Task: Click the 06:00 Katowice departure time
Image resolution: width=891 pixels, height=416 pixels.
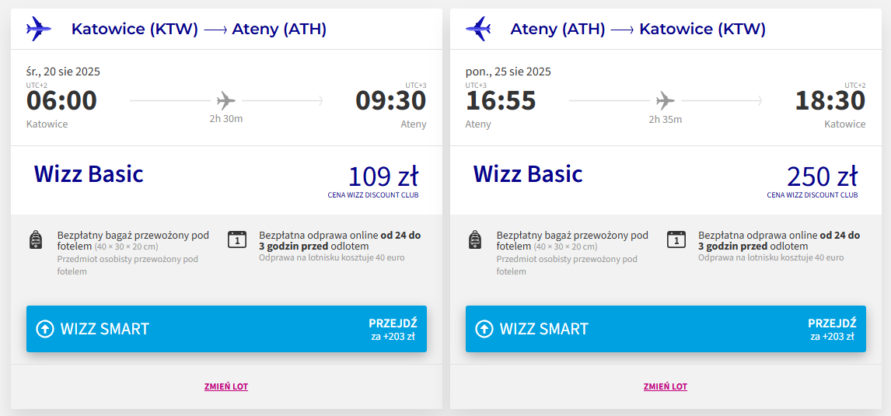Action: tap(61, 101)
